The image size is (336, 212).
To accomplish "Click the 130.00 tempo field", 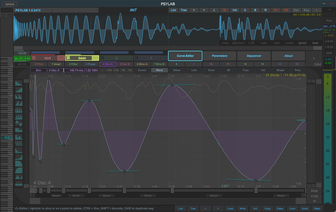I will [22, 53].
